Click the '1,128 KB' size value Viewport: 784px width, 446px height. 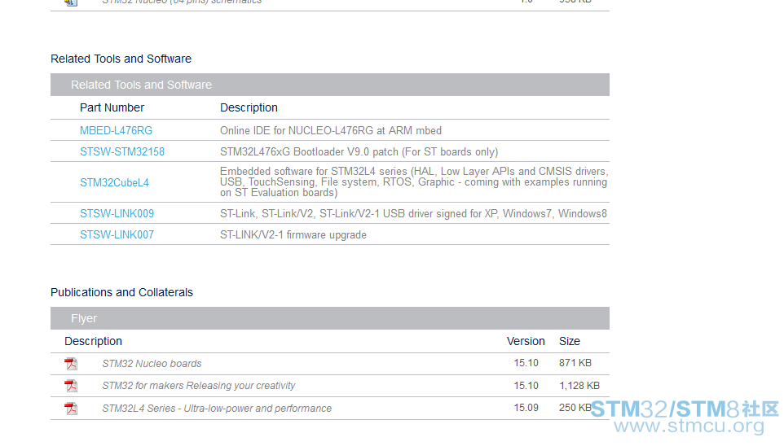pyautogui.click(x=579, y=386)
